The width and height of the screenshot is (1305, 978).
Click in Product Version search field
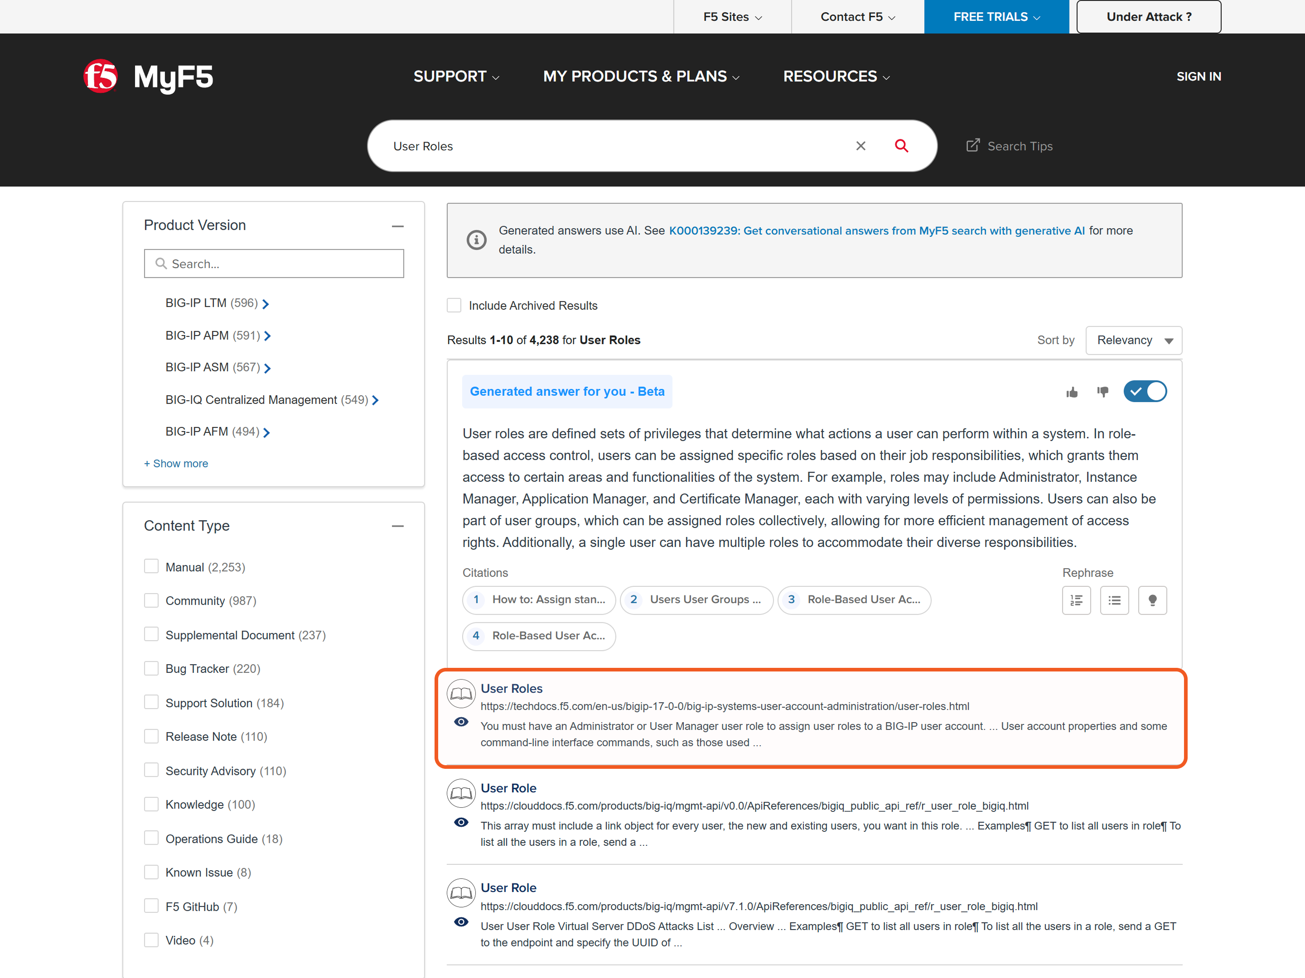coord(274,264)
